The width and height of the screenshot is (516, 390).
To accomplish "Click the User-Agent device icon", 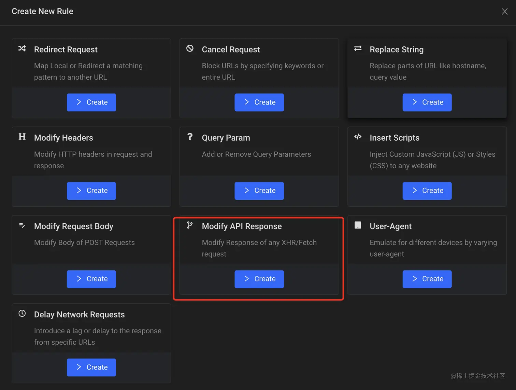I will tap(358, 225).
